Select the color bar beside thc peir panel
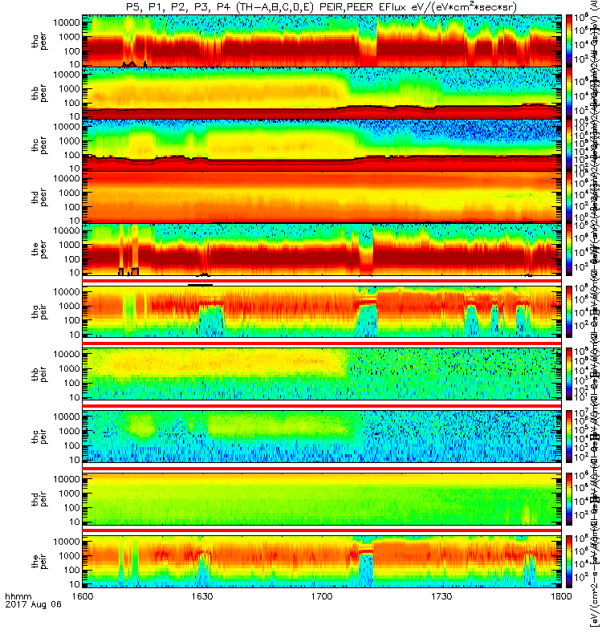Viewport: 602px width, 642px height. pos(569,437)
